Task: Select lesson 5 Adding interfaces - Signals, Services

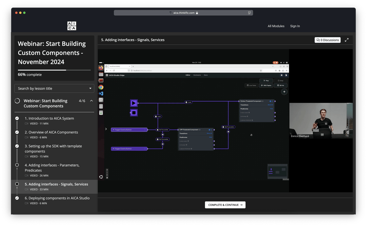Action: [x=56, y=184]
